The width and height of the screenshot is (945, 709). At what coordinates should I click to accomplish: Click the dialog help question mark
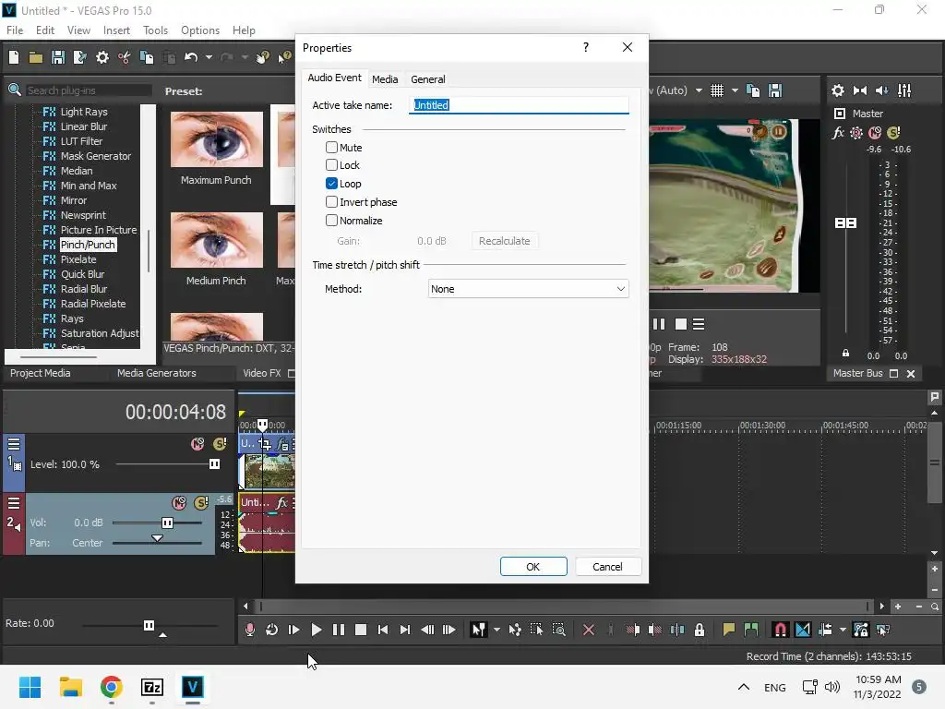[x=586, y=48]
